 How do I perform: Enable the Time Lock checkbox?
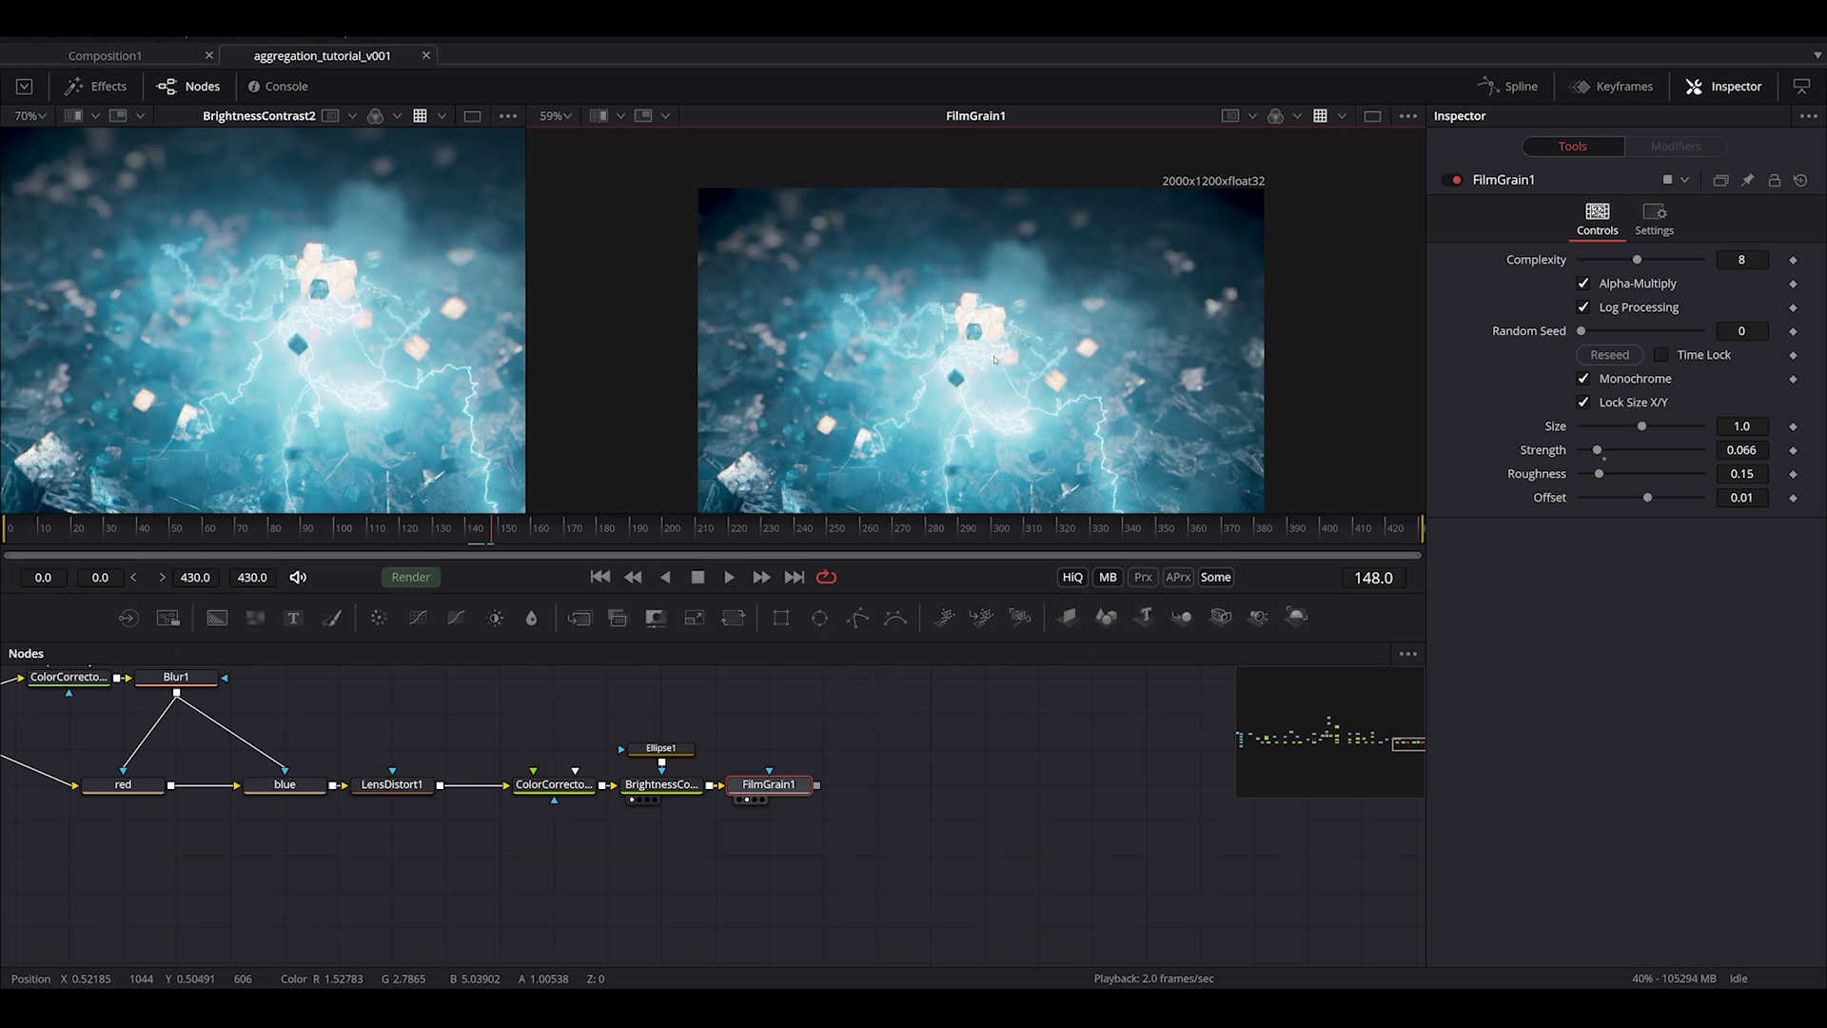[1661, 355]
